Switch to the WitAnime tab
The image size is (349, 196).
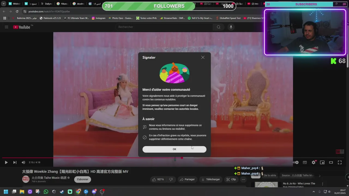tap(14, 4)
